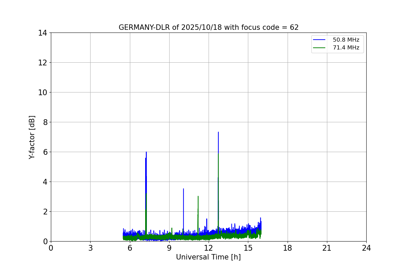The image size is (407, 271).
Task: Select the '50.8 MHz' legend label
Action: pos(346,40)
